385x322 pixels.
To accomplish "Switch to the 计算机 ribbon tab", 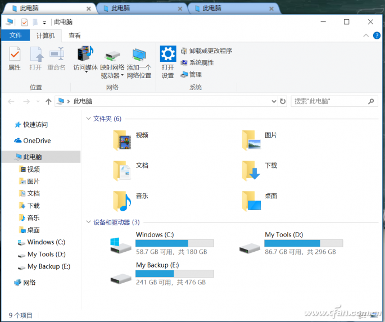I will coord(46,35).
